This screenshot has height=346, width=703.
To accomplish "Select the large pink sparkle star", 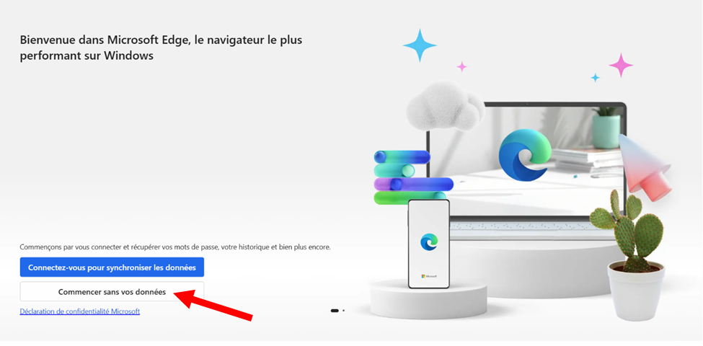I will pos(621,65).
